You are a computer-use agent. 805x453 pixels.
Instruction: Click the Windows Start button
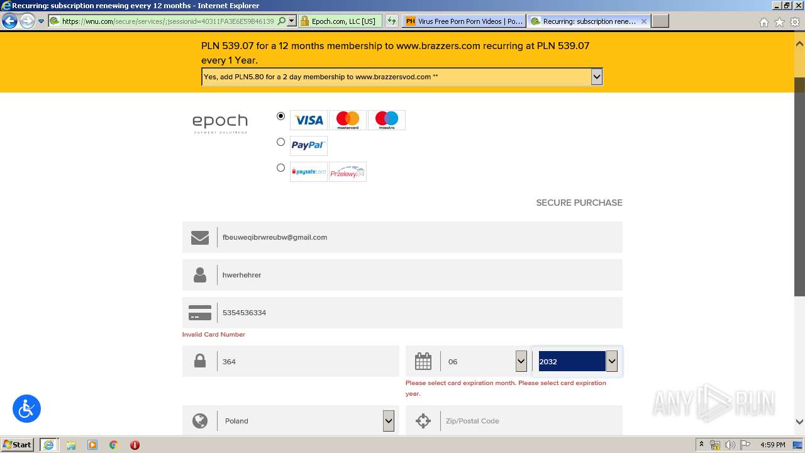pos(18,445)
